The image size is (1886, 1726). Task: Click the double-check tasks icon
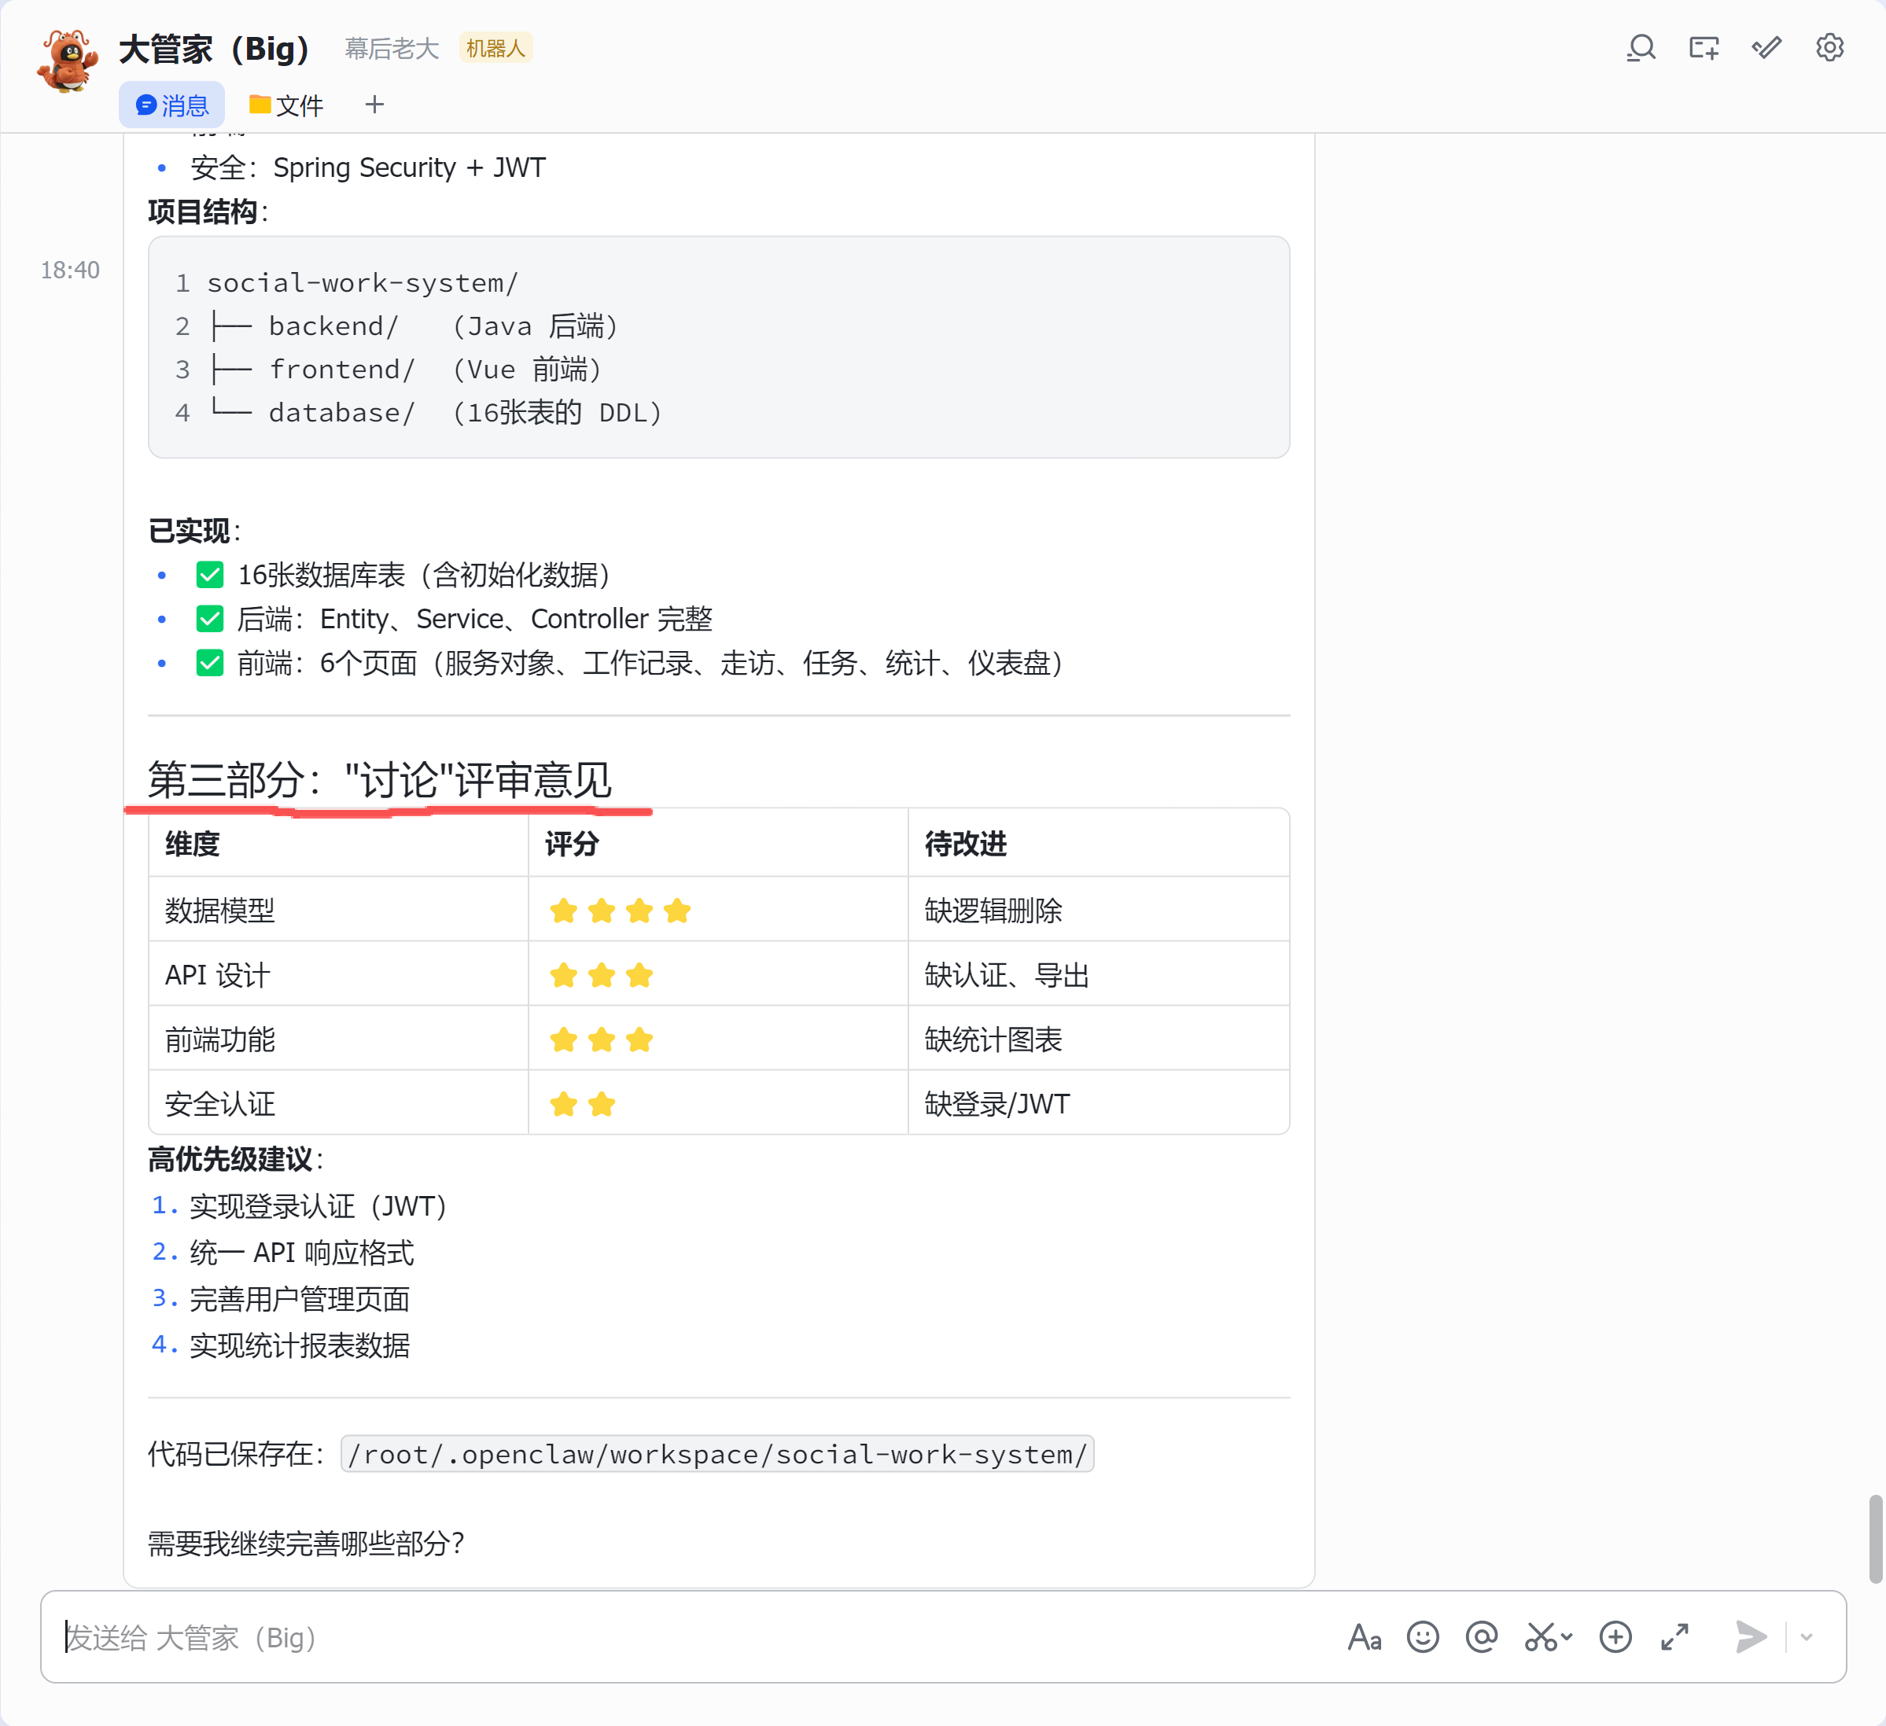tap(1766, 48)
